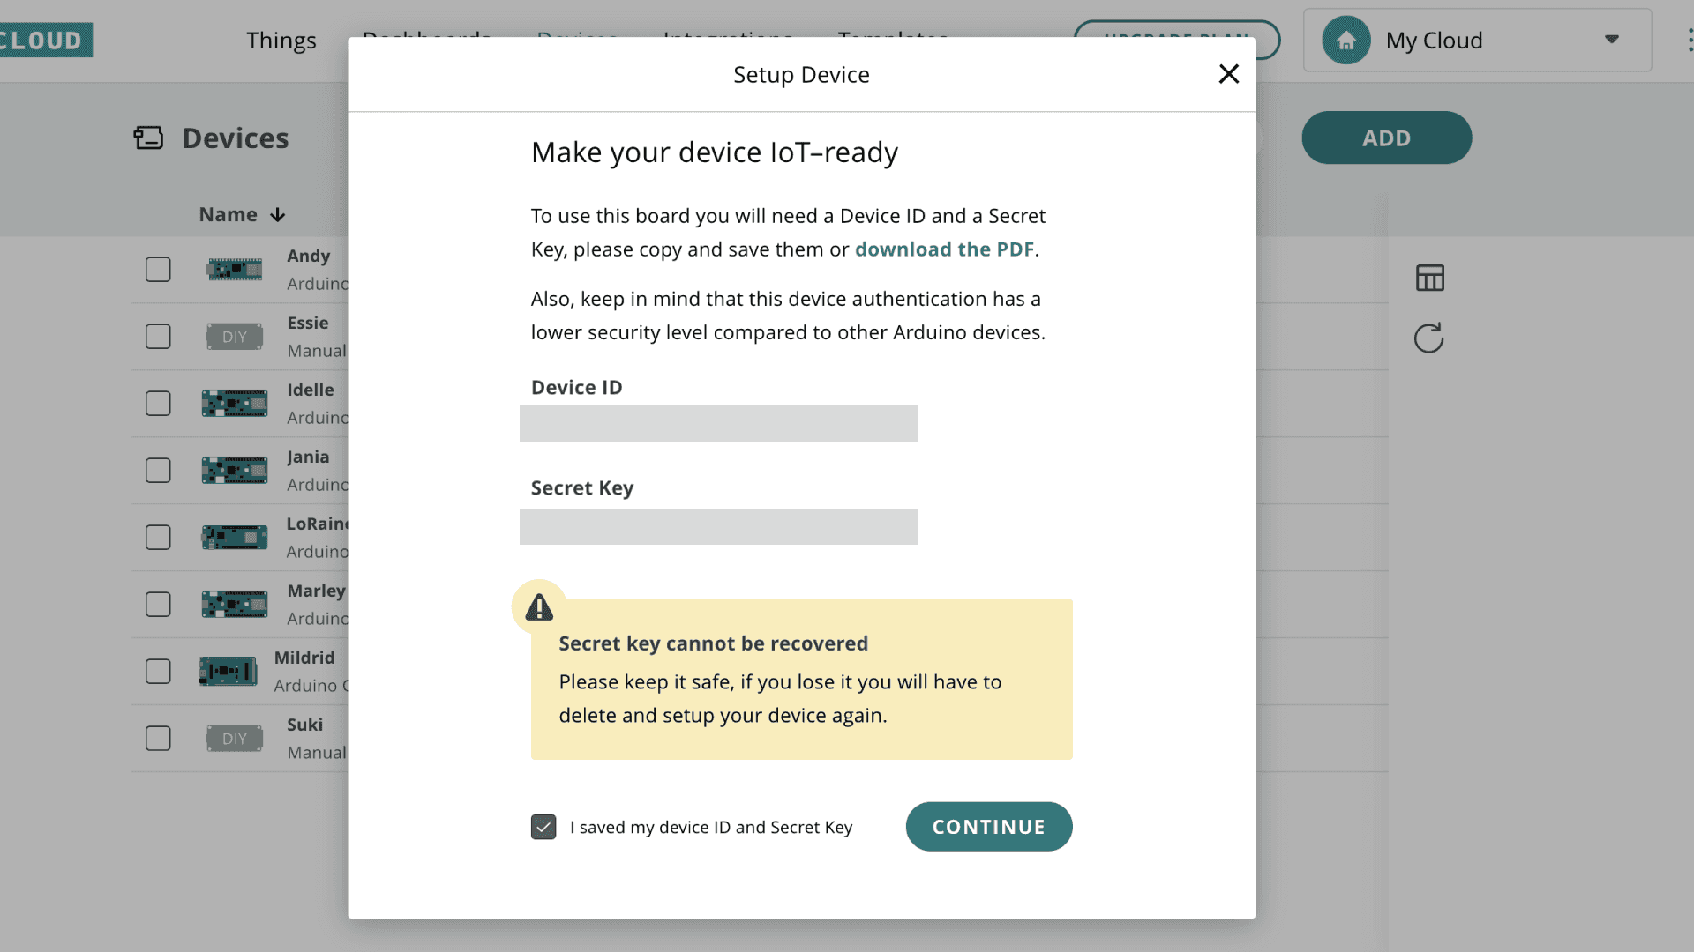This screenshot has height=952, width=1694.
Task: Click the Andy device board thumbnail
Action: click(234, 270)
